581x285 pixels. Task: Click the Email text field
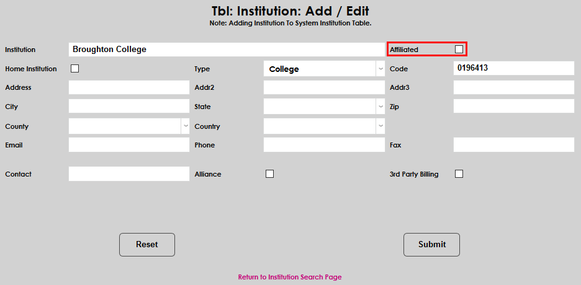point(129,145)
